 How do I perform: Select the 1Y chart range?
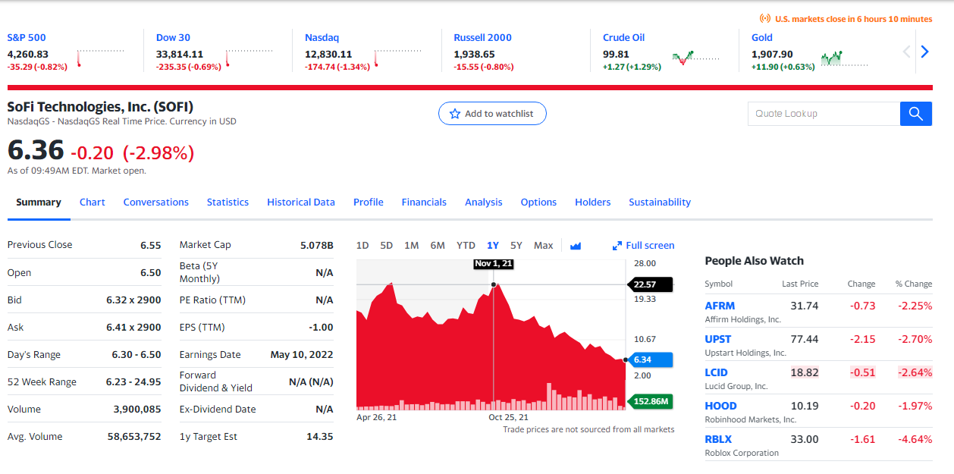tap(493, 246)
